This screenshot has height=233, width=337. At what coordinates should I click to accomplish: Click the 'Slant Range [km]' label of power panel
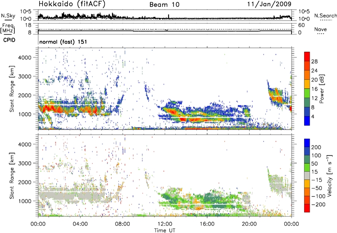(x=12, y=89)
